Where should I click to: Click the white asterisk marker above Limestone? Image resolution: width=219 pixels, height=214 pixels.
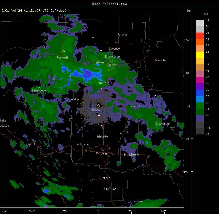coord(39,88)
